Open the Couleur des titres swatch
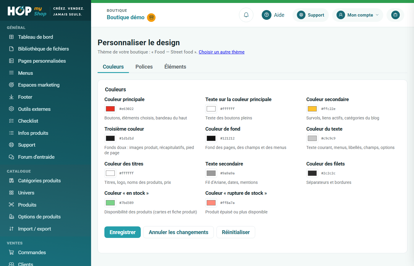The height and width of the screenshot is (266, 414). click(110, 173)
